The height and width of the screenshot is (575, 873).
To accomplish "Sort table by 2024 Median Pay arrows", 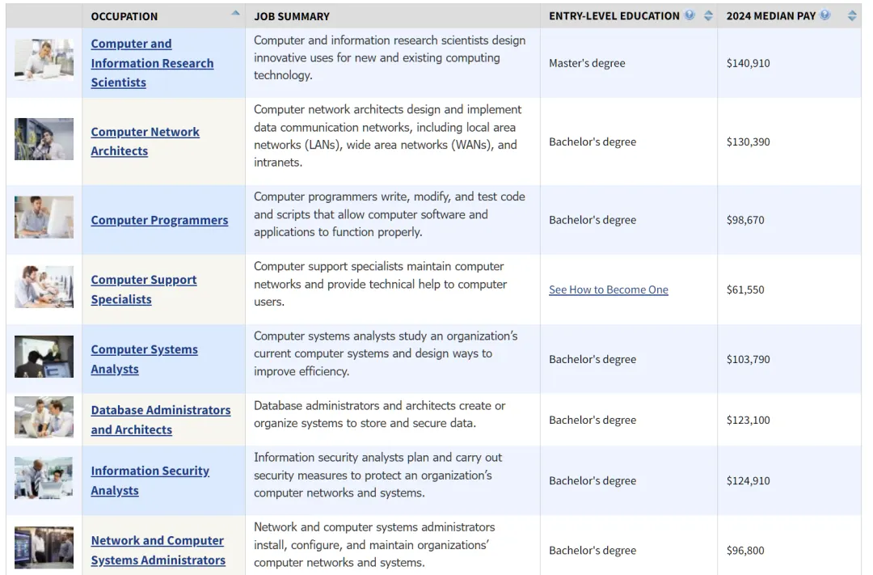I will coord(852,15).
